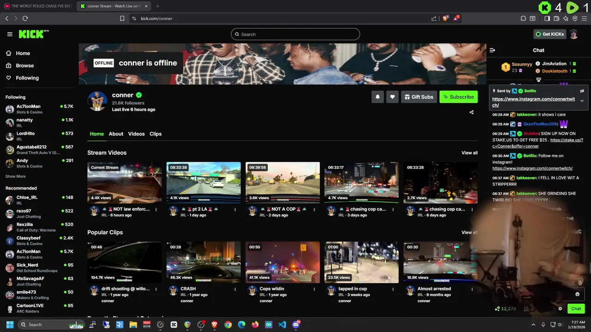Image resolution: width=591 pixels, height=332 pixels.
Task: Open Leo AI sparkle icon
Action: 566,18
